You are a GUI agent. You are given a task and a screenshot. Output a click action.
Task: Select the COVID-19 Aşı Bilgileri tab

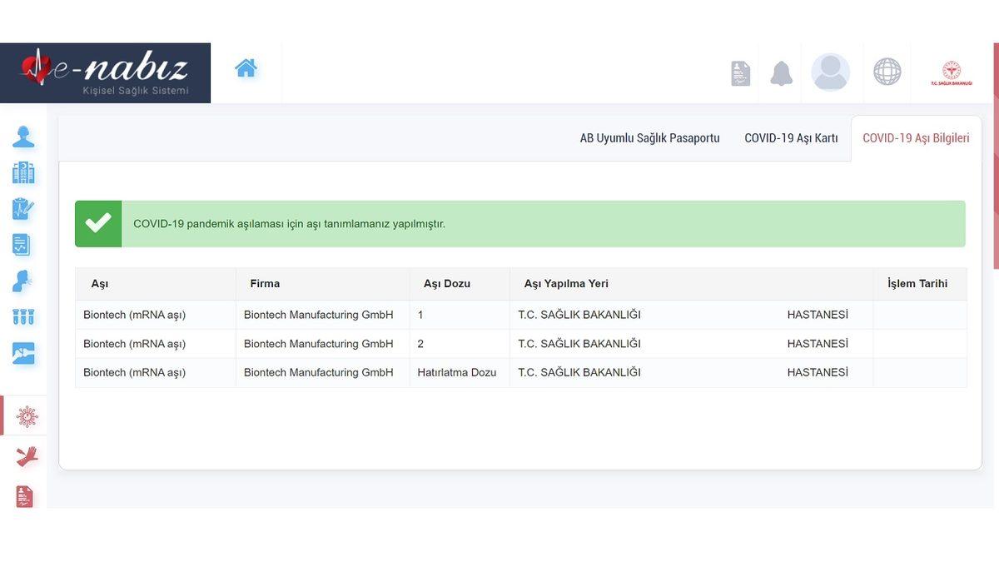click(x=916, y=138)
